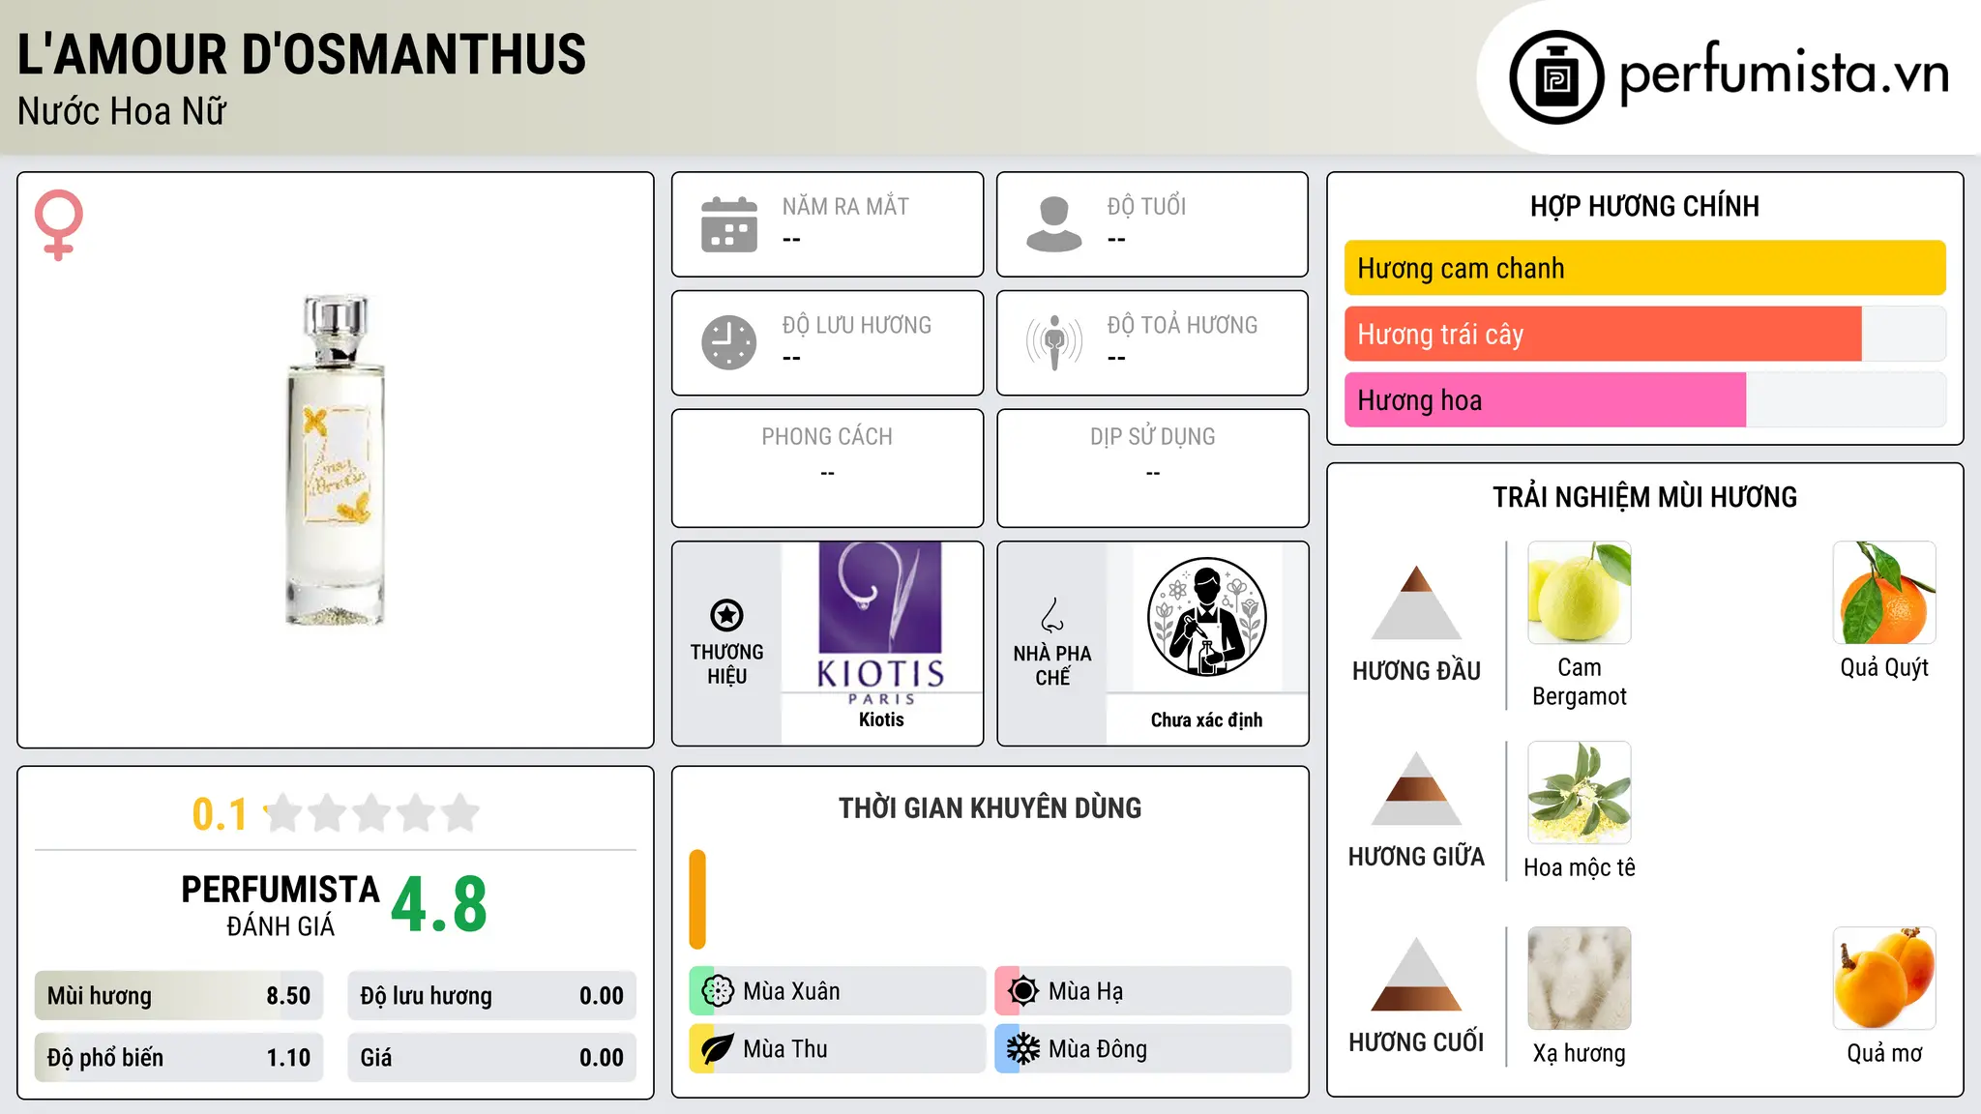Click the Năm ra mắt label
Screen dimensions: 1981x1114
pos(845,206)
